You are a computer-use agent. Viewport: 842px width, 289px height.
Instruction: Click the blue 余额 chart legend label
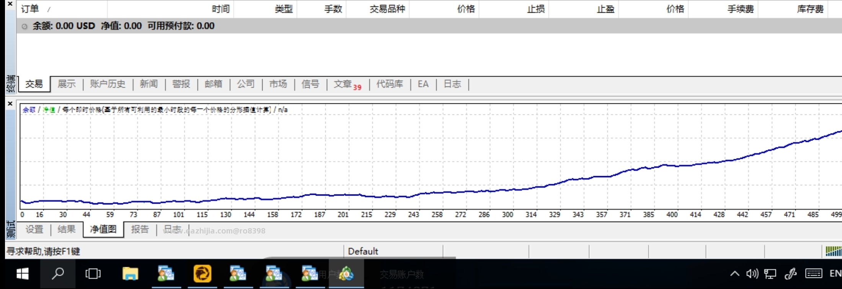[29, 110]
